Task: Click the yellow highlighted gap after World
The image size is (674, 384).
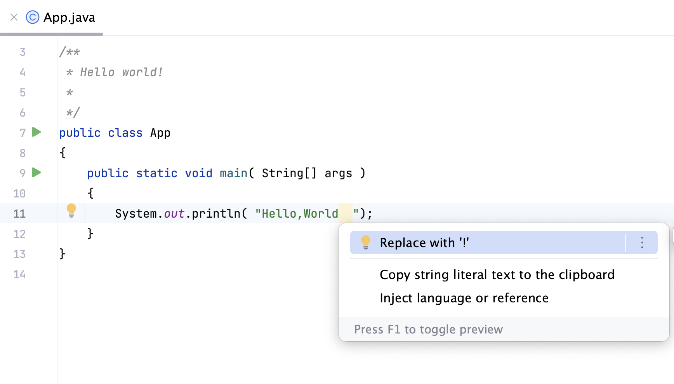Action: coord(346,213)
